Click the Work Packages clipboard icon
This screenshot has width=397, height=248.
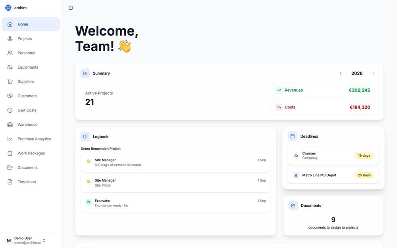coord(10,153)
